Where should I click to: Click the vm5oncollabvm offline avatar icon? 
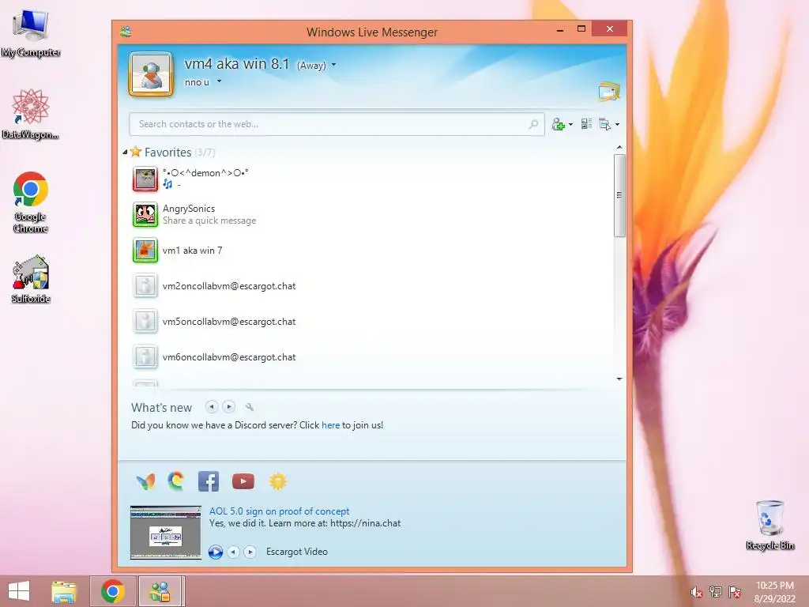click(x=145, y=322)
